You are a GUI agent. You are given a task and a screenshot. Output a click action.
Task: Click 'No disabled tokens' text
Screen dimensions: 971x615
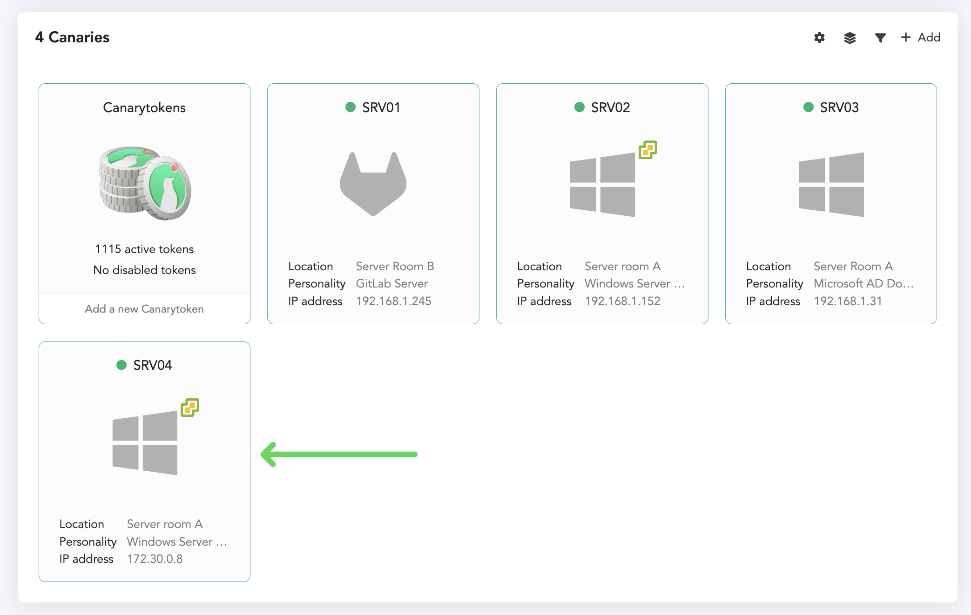144,270
